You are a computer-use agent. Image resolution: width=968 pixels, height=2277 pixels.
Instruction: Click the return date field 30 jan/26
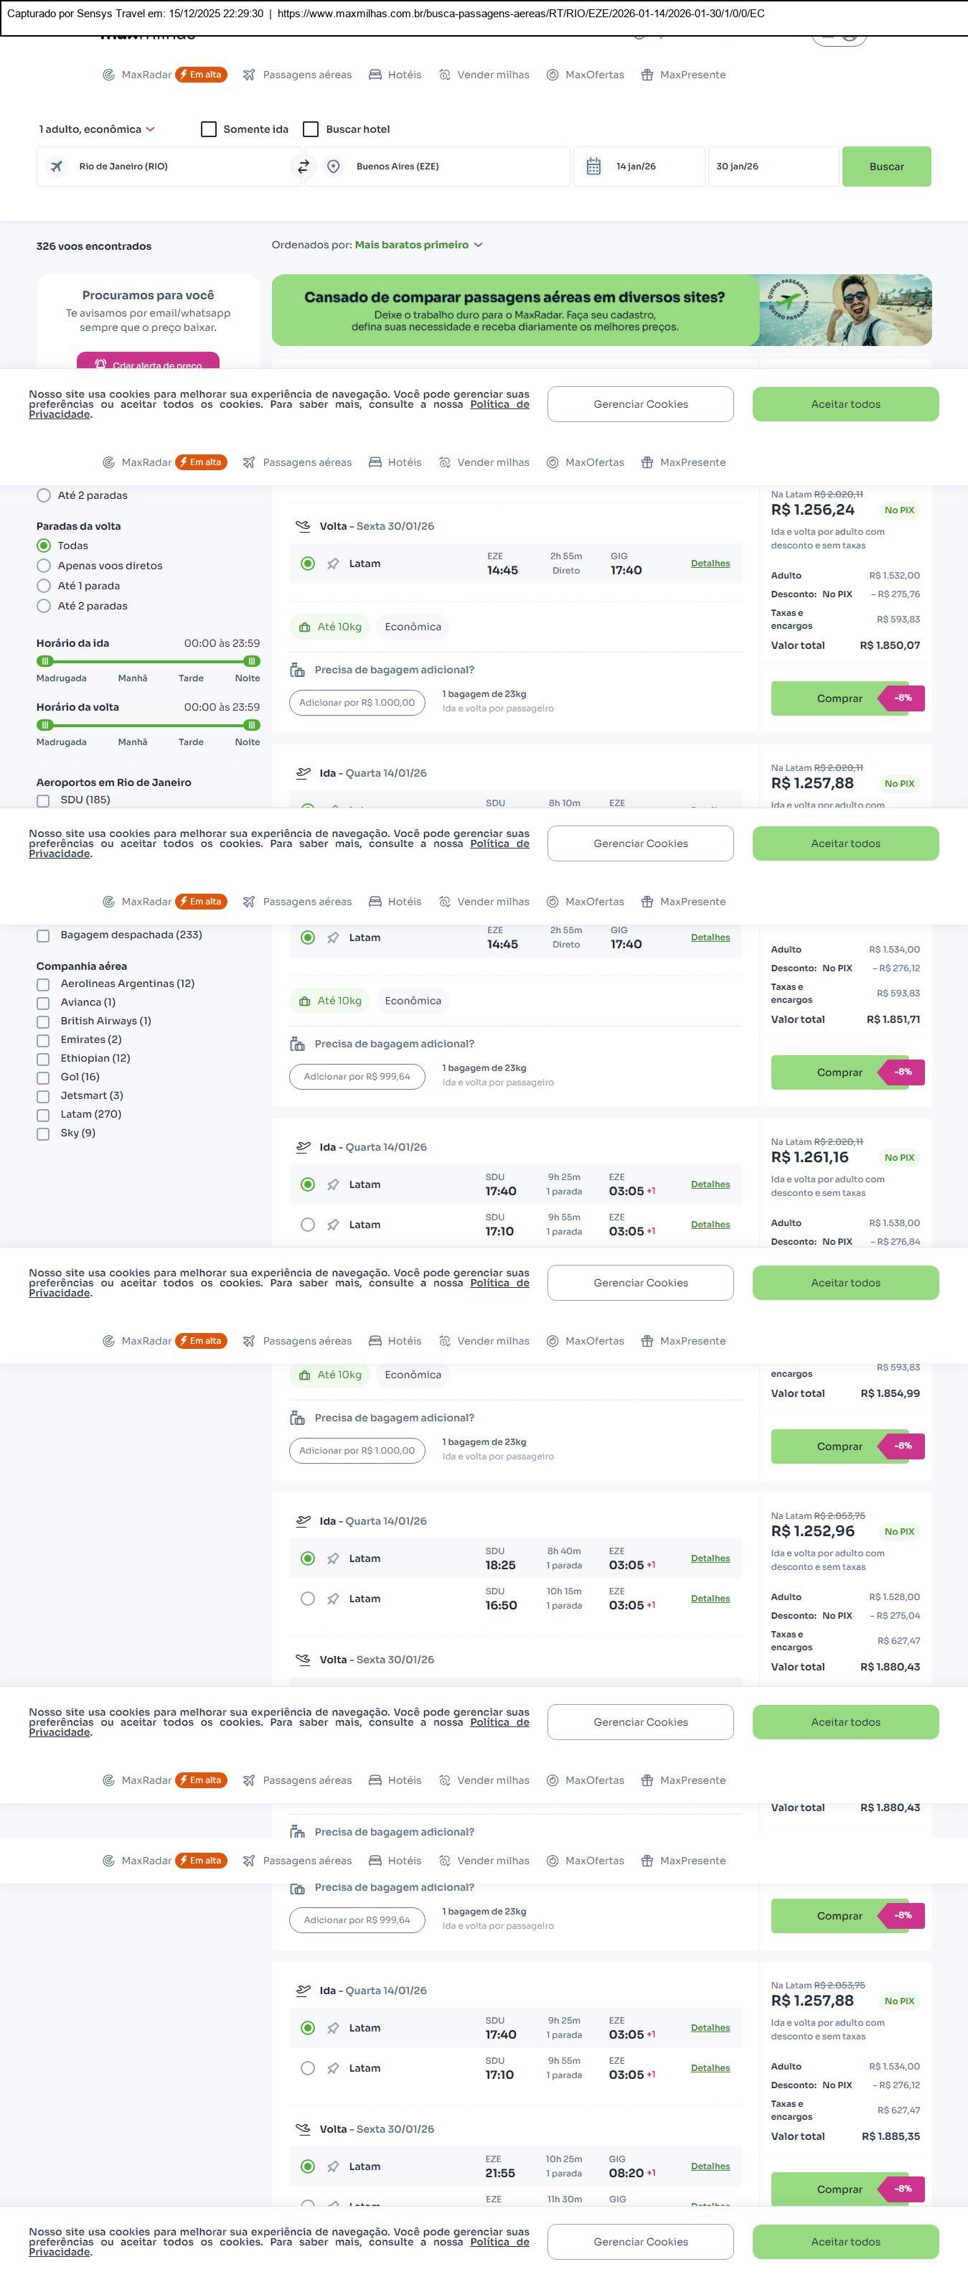[x=772, y=166]
